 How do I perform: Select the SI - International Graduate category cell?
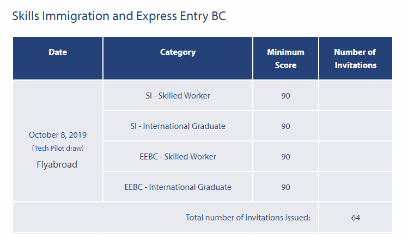coord(178,126)
